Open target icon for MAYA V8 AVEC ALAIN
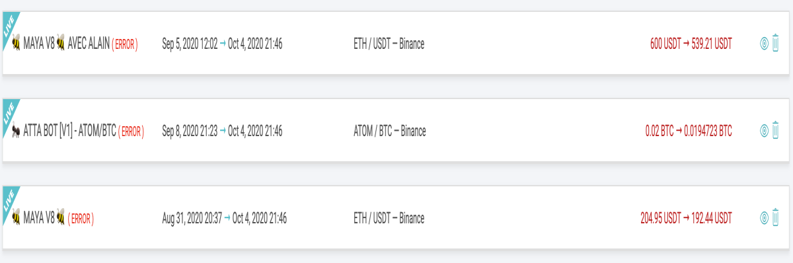Image resolution: width=793 pixels, height=263 pixels. tap(764, 44)
